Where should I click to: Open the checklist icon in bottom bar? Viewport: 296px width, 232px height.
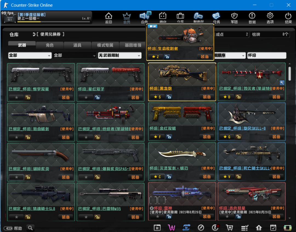click(245, 228)
